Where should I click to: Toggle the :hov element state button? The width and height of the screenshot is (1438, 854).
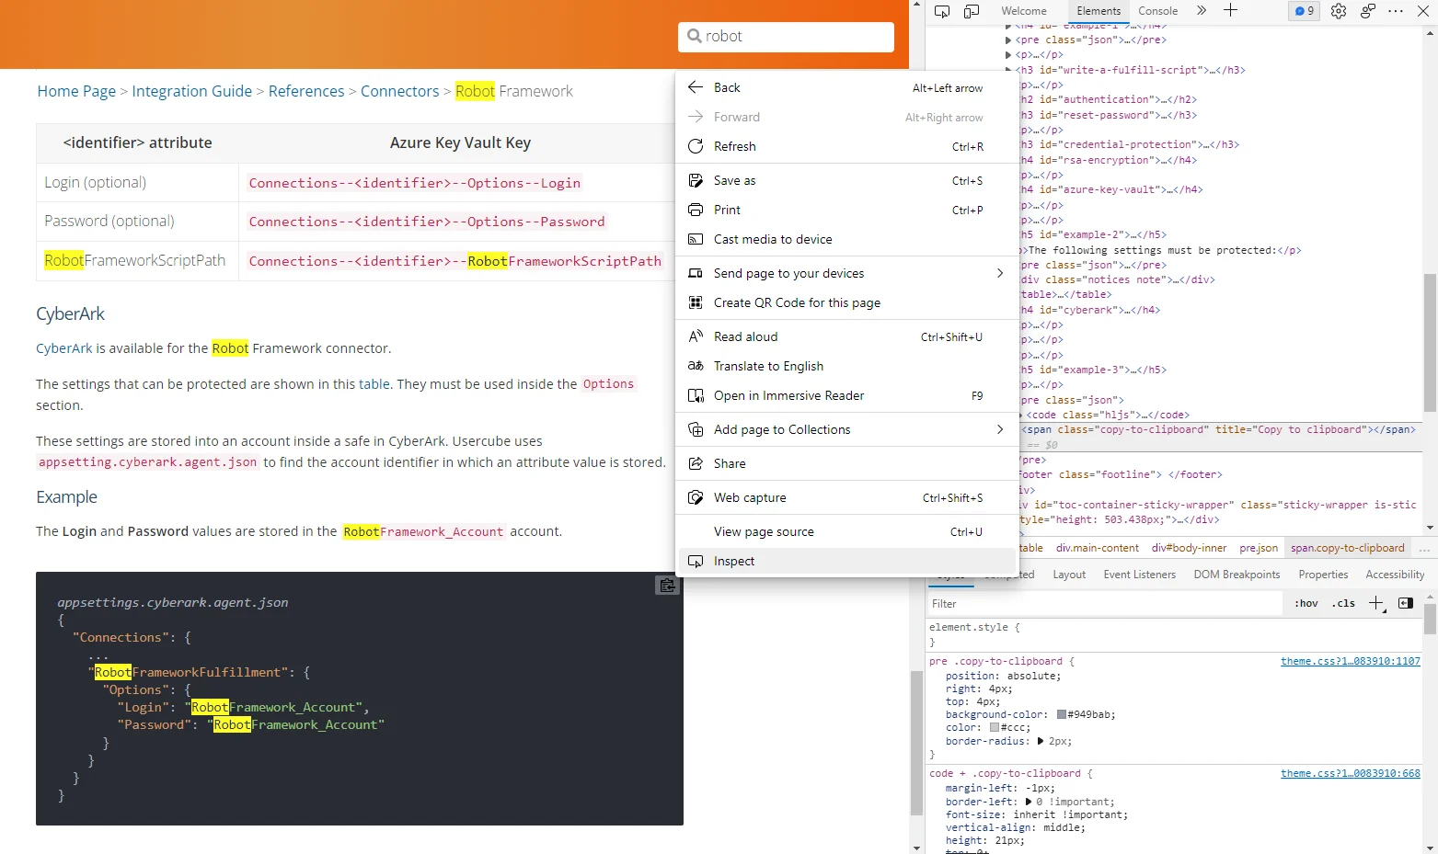point(1306,604)
